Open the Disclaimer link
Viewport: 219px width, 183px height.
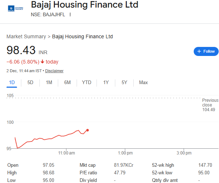click(x=54, y=71)
